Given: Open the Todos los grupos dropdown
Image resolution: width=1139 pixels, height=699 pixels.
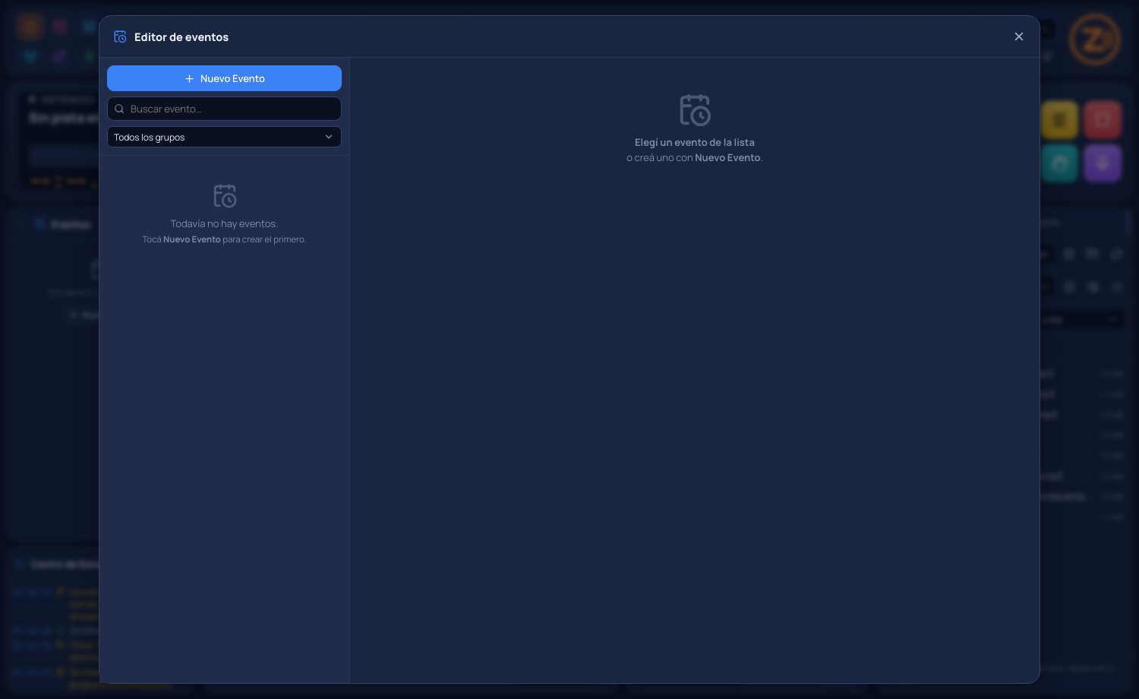Looking at the screenshot, I should (x=224, y=137).
